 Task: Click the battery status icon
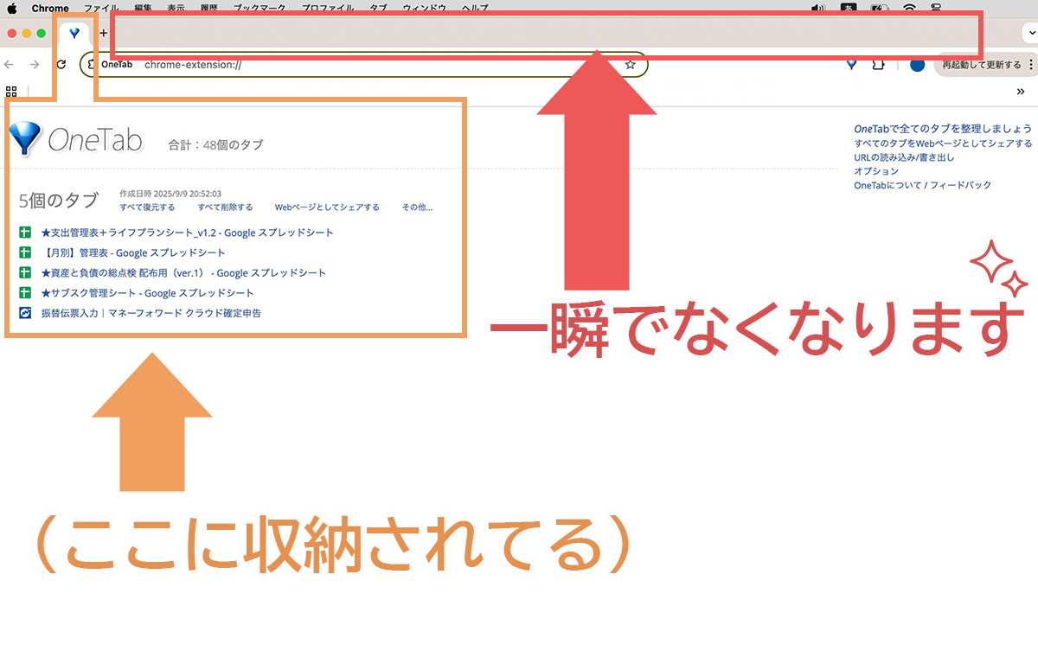click(x=878, y=8)
